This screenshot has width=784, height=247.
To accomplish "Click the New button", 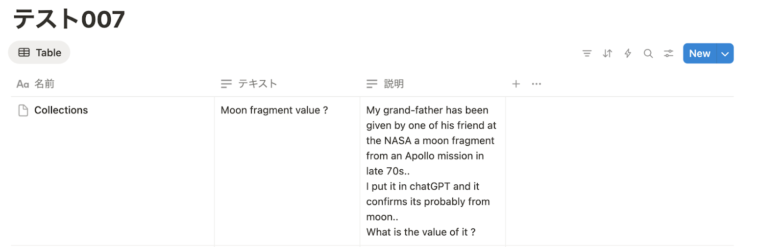I will pyautogui.click(x=699, y=54).
